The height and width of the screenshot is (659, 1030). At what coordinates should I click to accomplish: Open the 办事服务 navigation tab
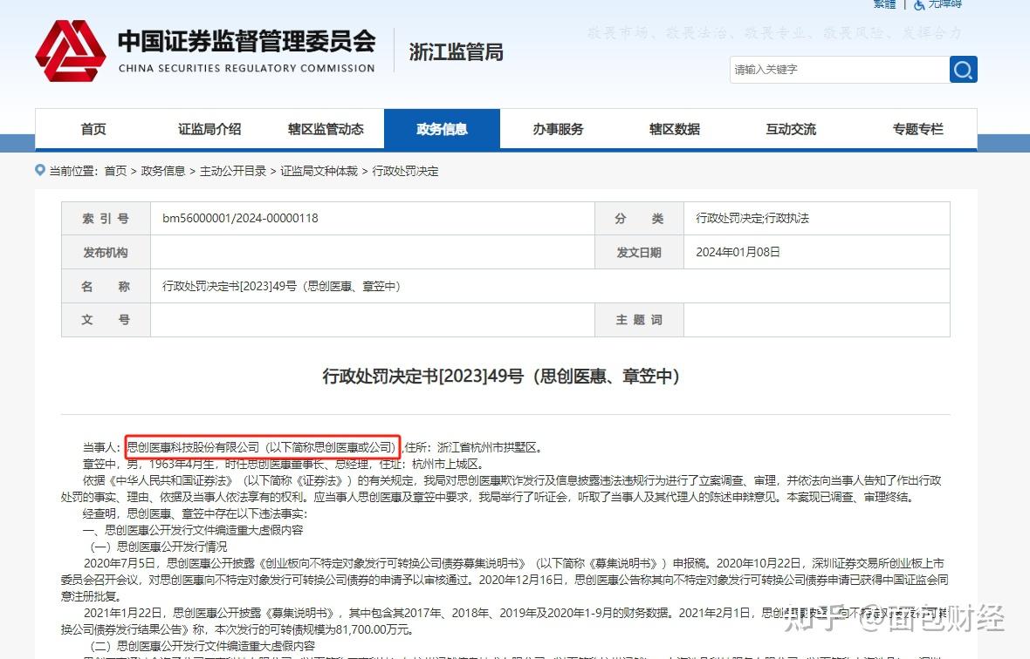[559, 129]
